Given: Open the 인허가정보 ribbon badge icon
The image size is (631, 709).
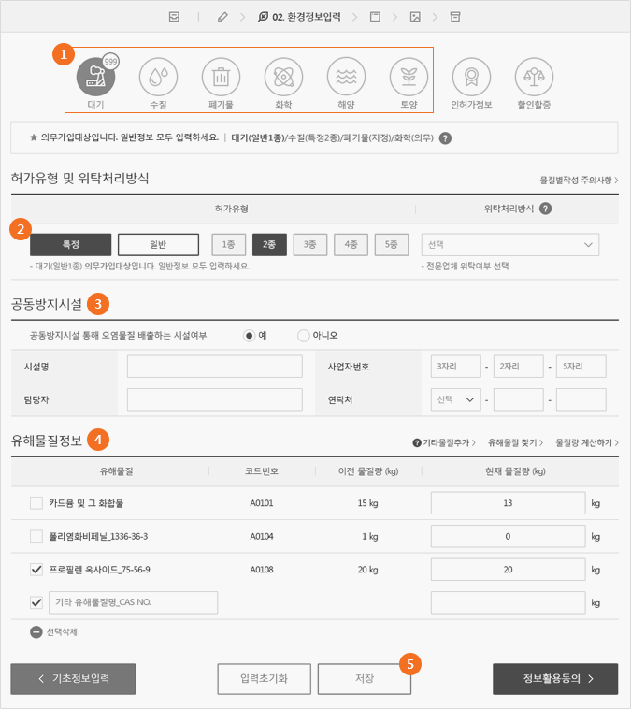Looking at the screenshot, I should point(471,78).
